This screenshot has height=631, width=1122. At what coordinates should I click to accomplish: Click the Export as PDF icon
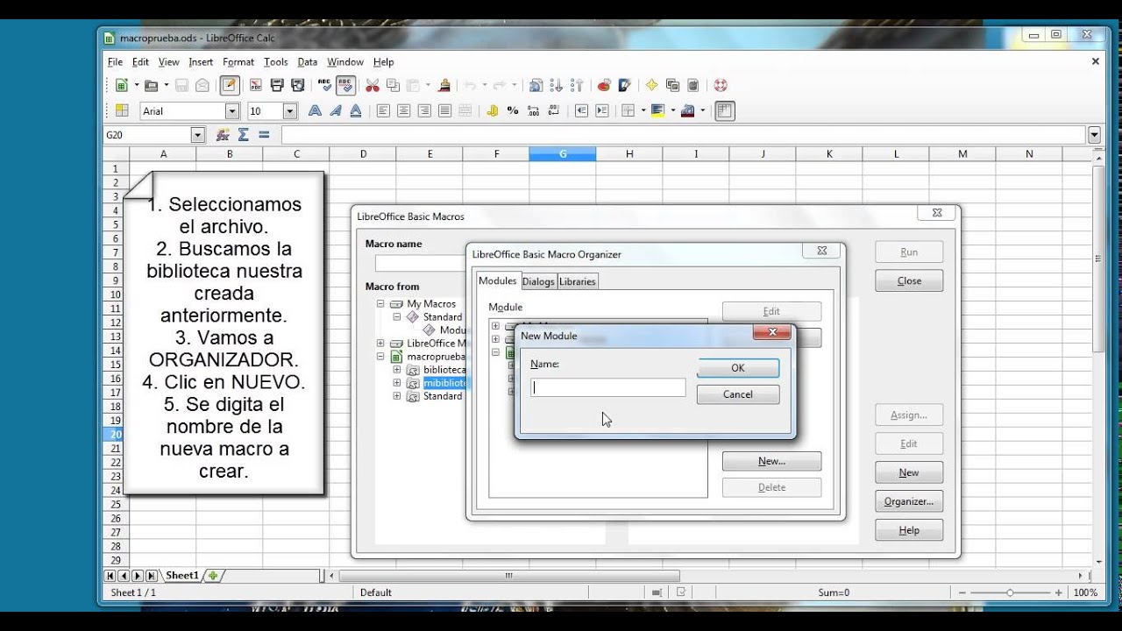tap(256, 85)
